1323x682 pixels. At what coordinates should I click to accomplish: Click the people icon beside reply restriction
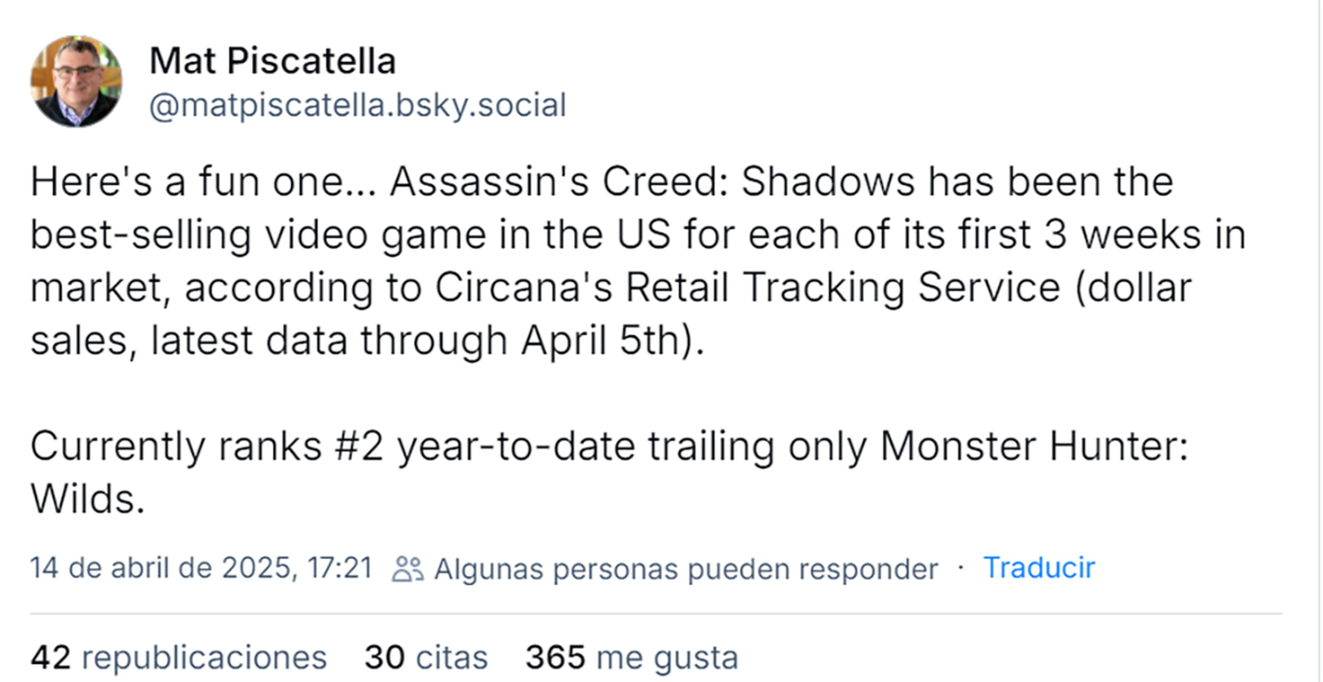[x=407, y=569]
